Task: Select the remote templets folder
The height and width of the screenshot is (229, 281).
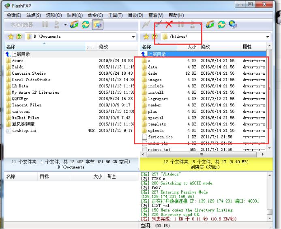Action: tap(157, 124)
